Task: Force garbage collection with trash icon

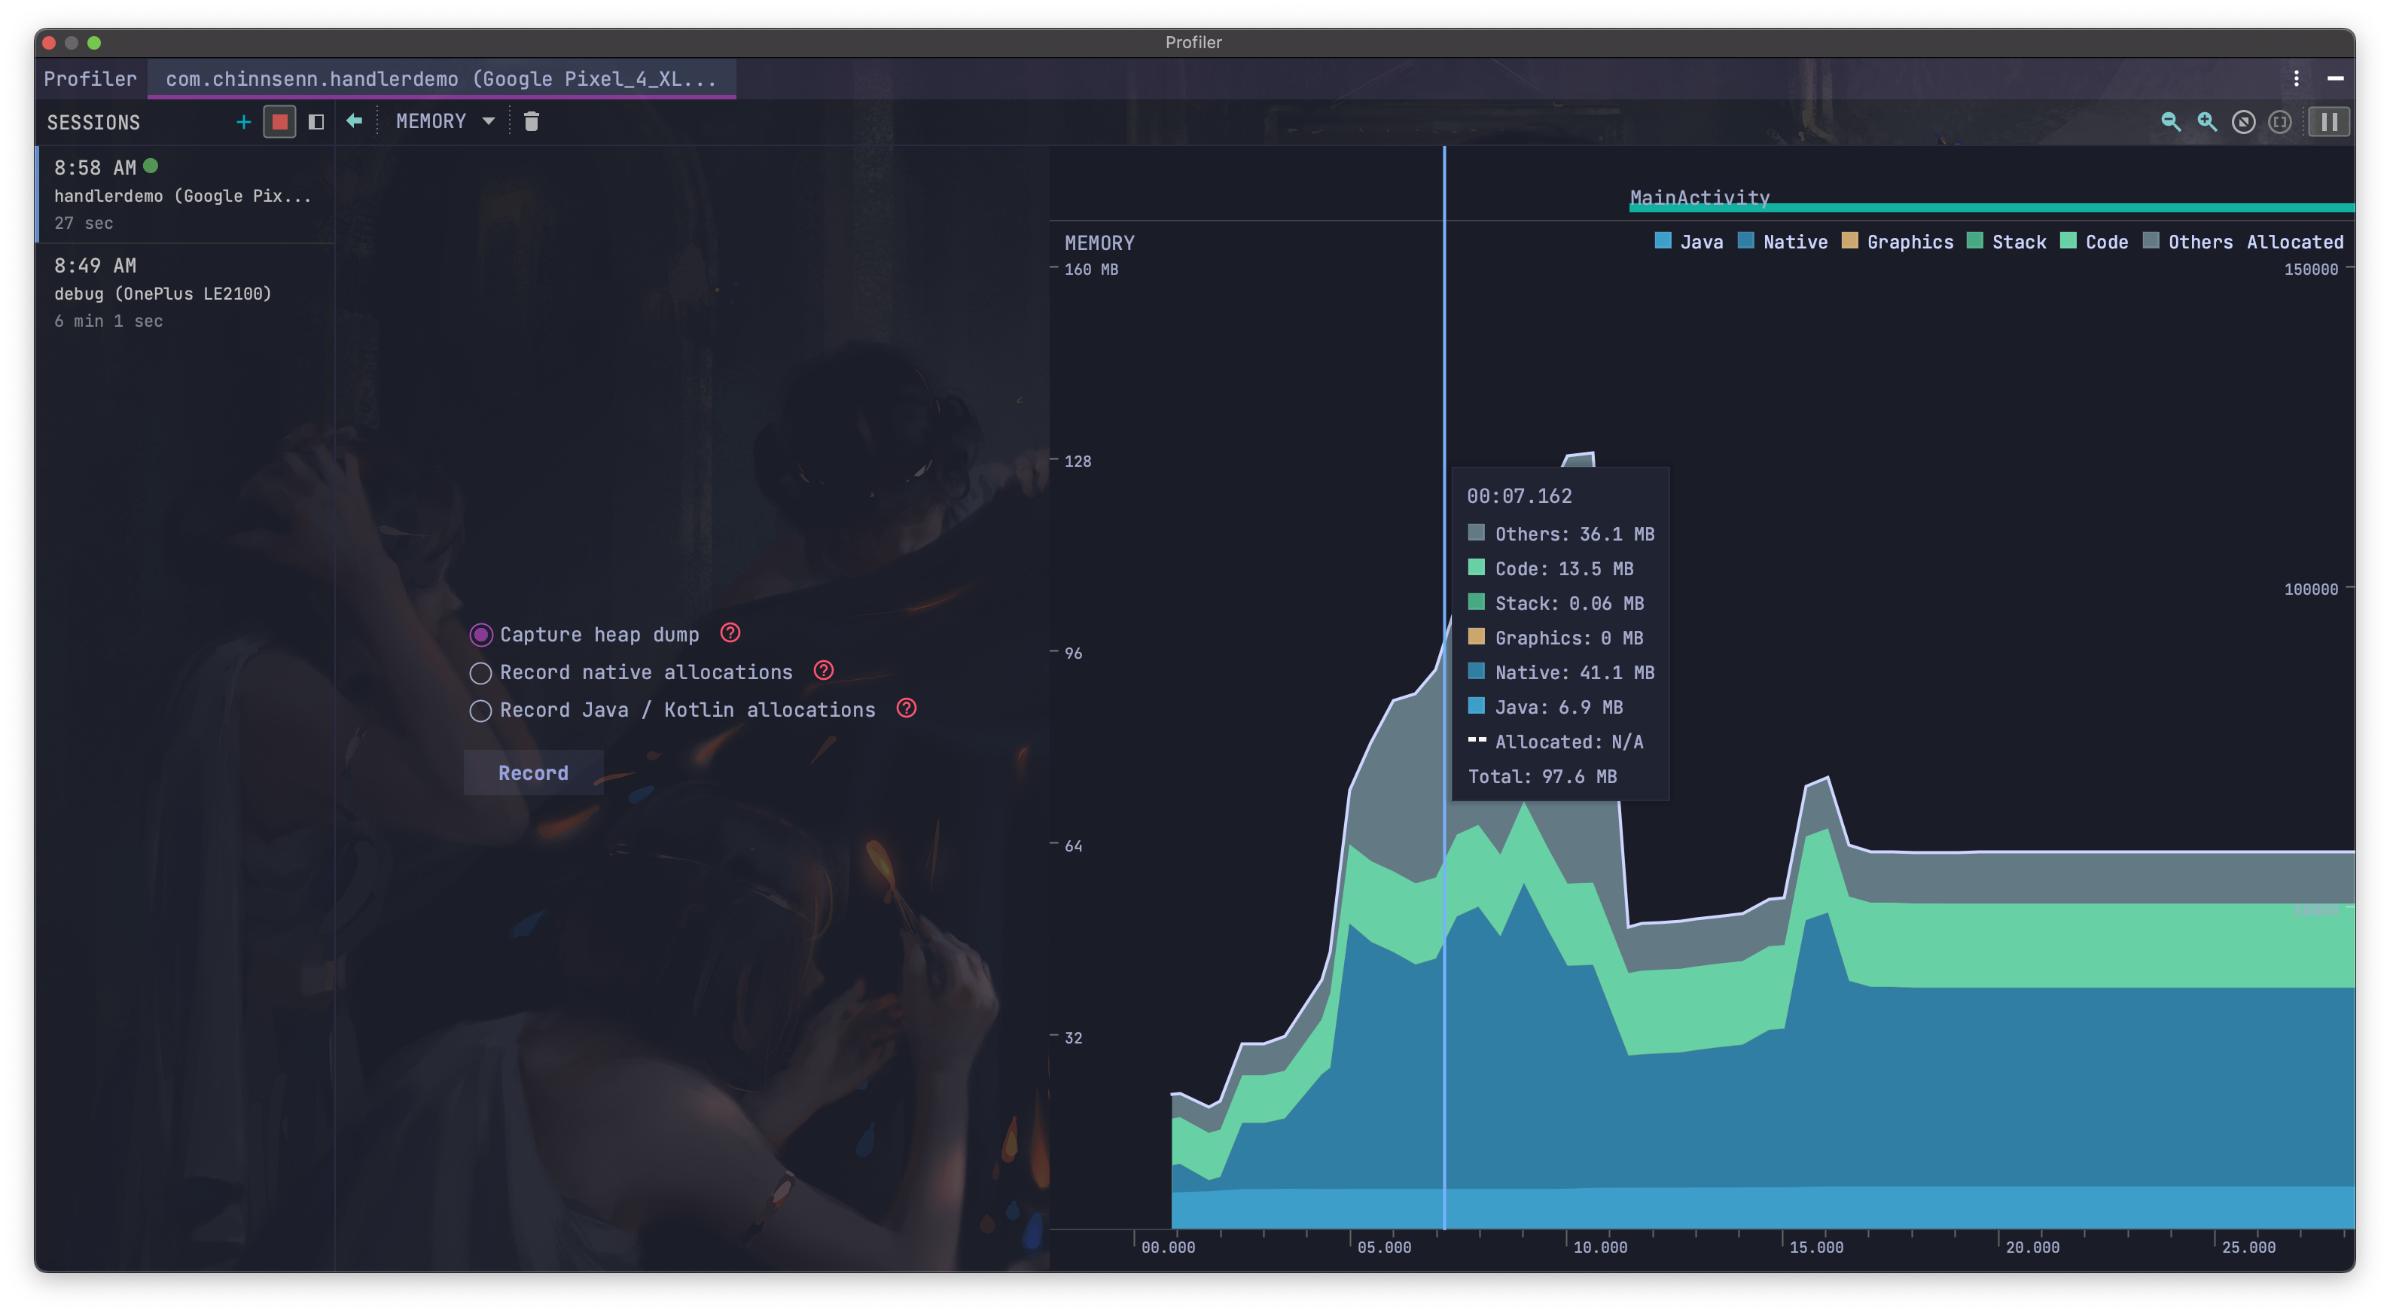Action: (532, 121)
